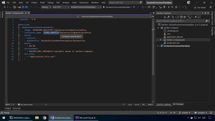The width and height of the screenshot is (215, 121).
Task: Click the green Start debugging play icon
Action: 104,7
